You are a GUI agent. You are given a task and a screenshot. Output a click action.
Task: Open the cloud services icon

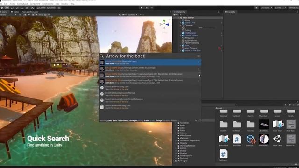point(256,8)
